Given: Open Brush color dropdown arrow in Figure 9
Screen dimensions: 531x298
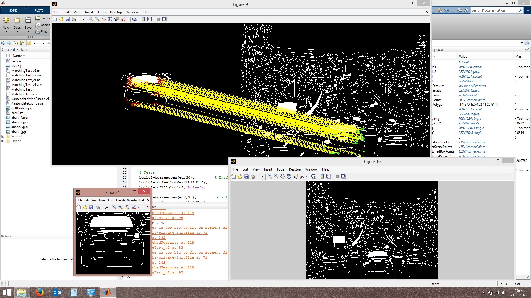Looking at the screenshot, I should coord(128,19).
